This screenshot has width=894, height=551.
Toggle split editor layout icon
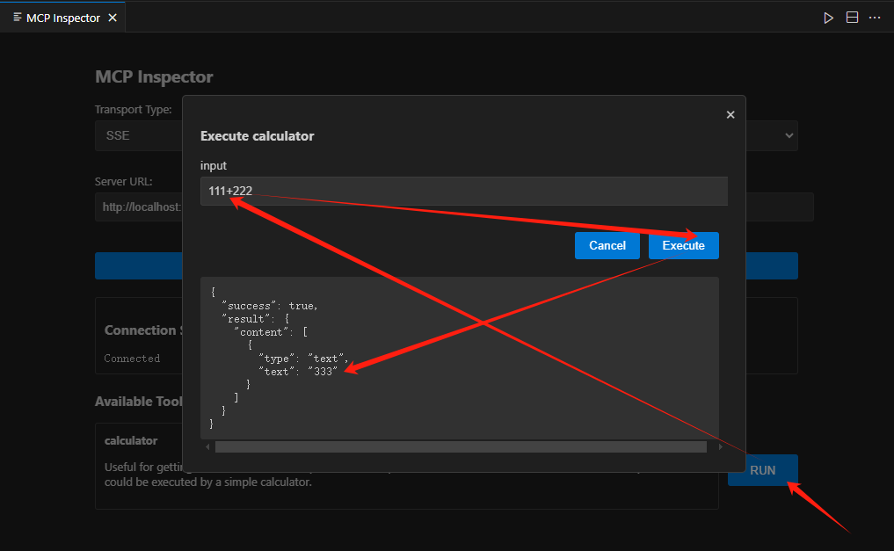[852, 18]
